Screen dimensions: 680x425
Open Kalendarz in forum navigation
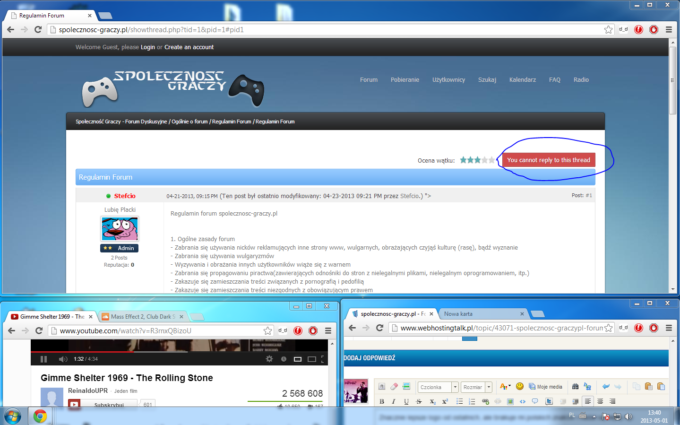click(x=523, y=80)
